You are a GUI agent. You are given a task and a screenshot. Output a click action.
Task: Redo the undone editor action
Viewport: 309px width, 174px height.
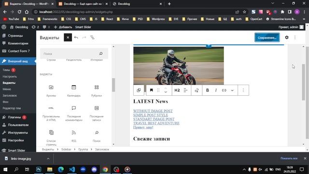pyautogui.click(x=84, y=38)
